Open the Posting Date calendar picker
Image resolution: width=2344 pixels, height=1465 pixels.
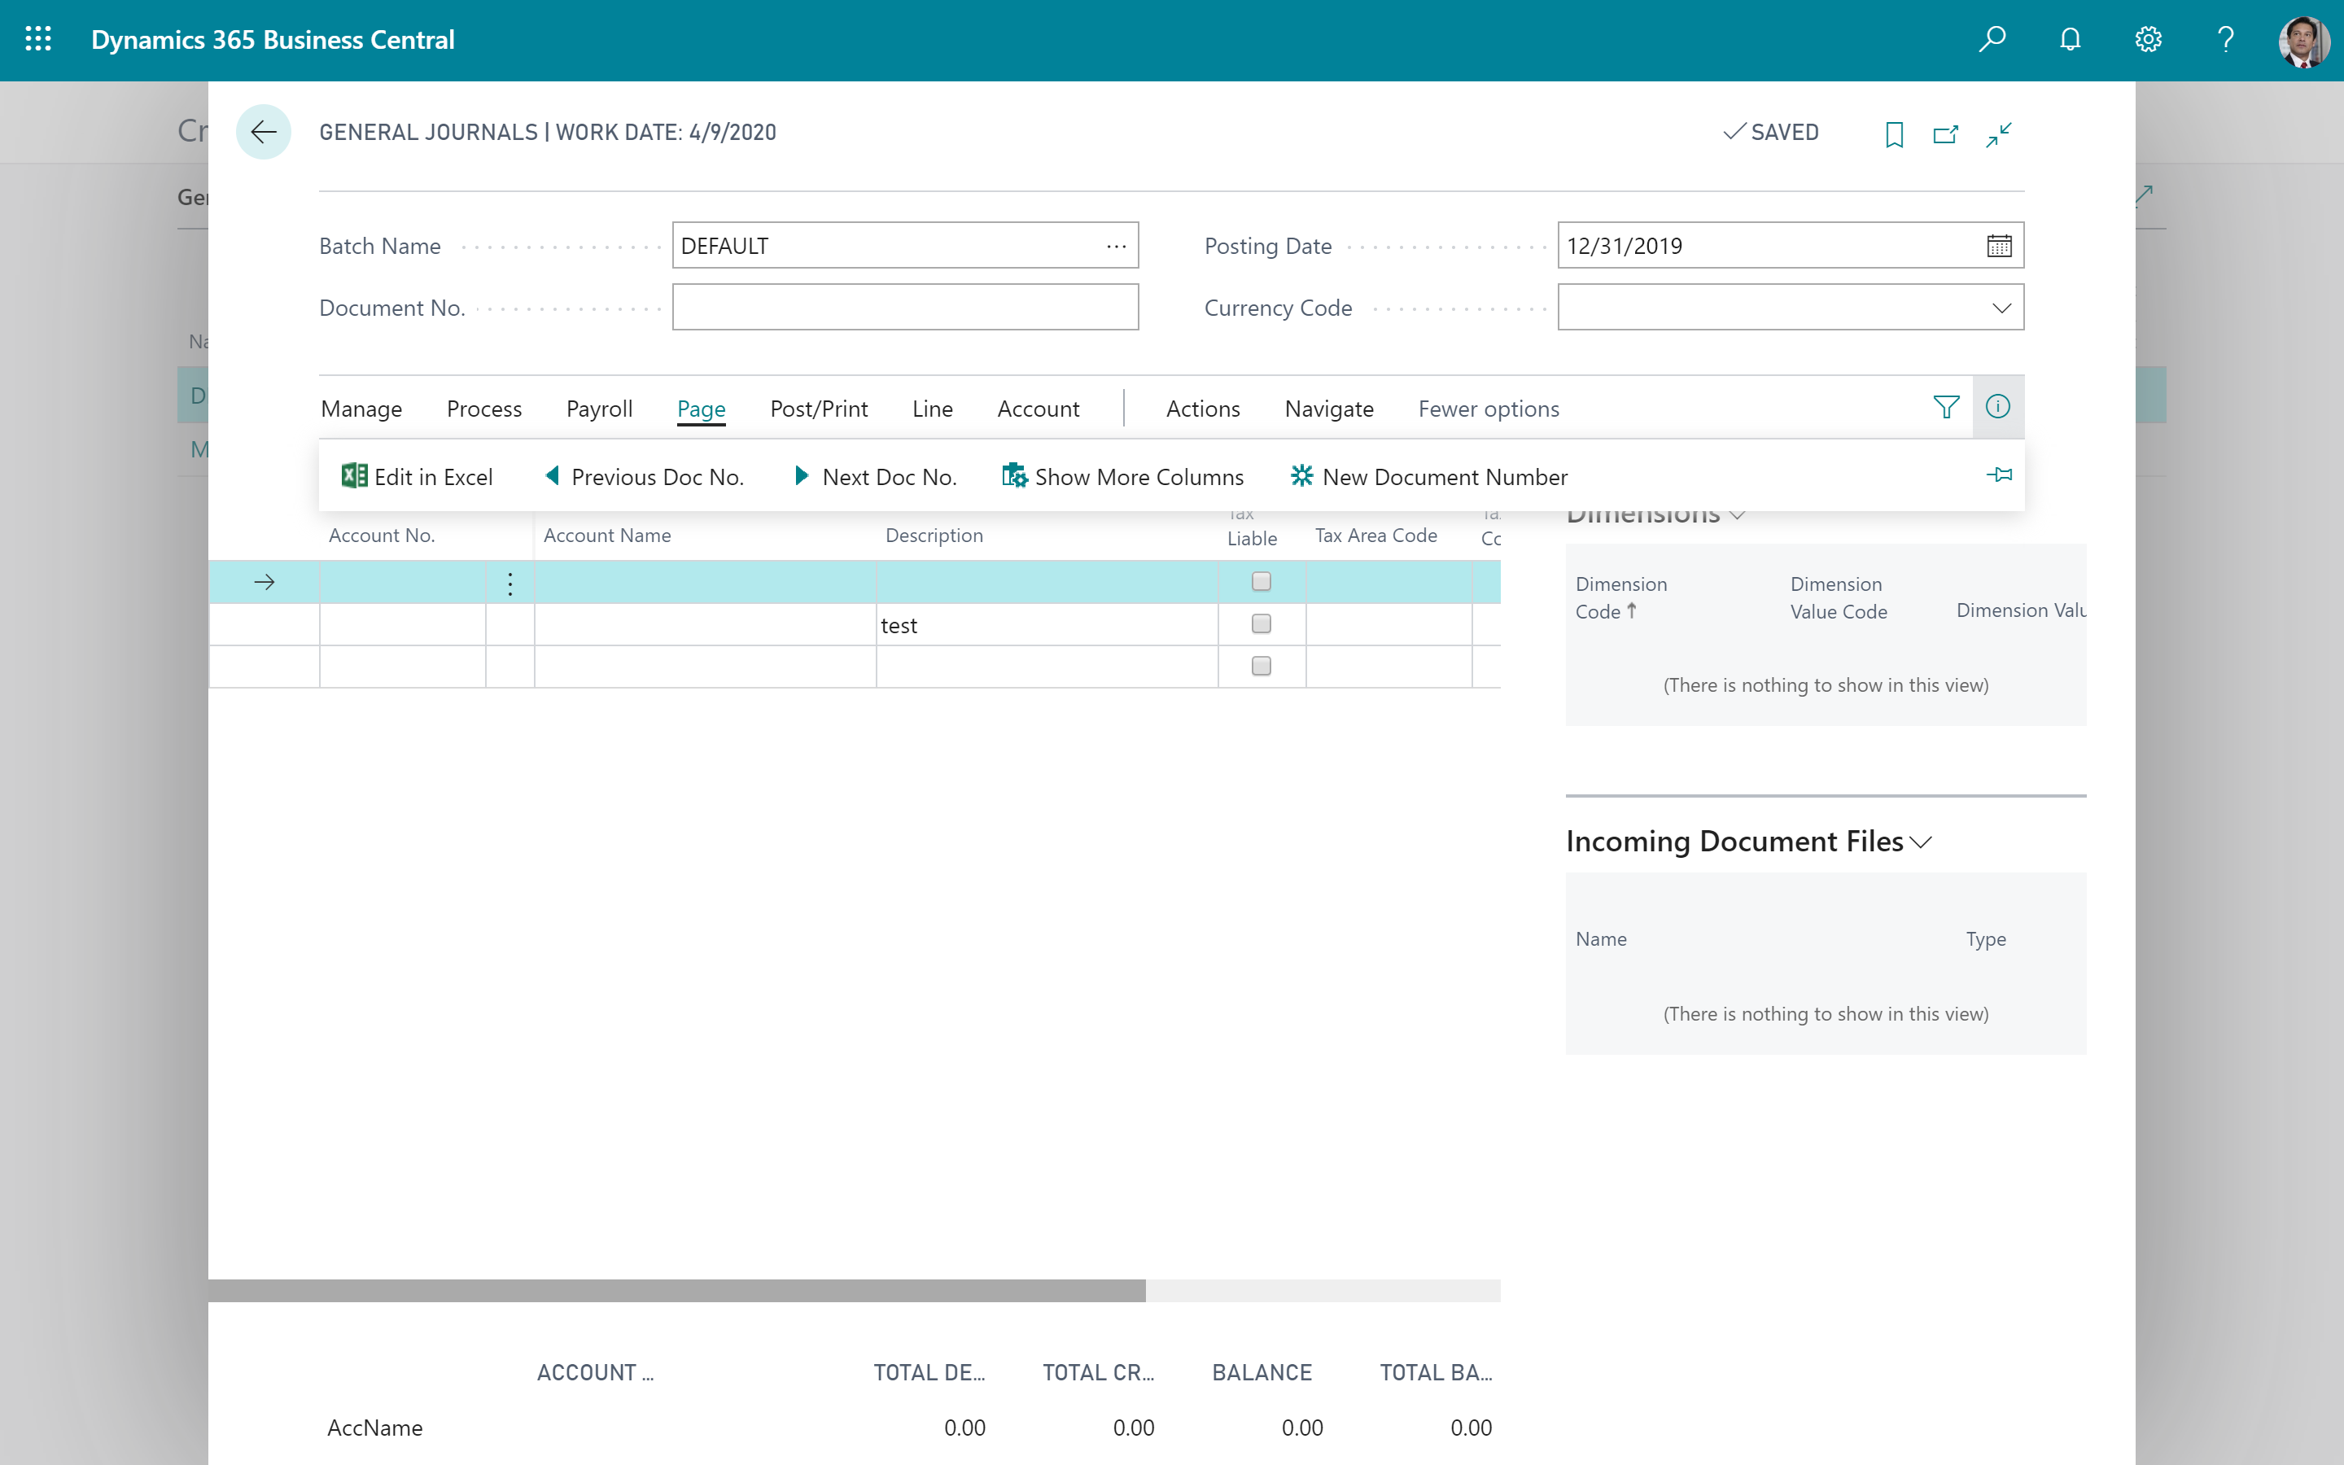(x=1998, y=245)
